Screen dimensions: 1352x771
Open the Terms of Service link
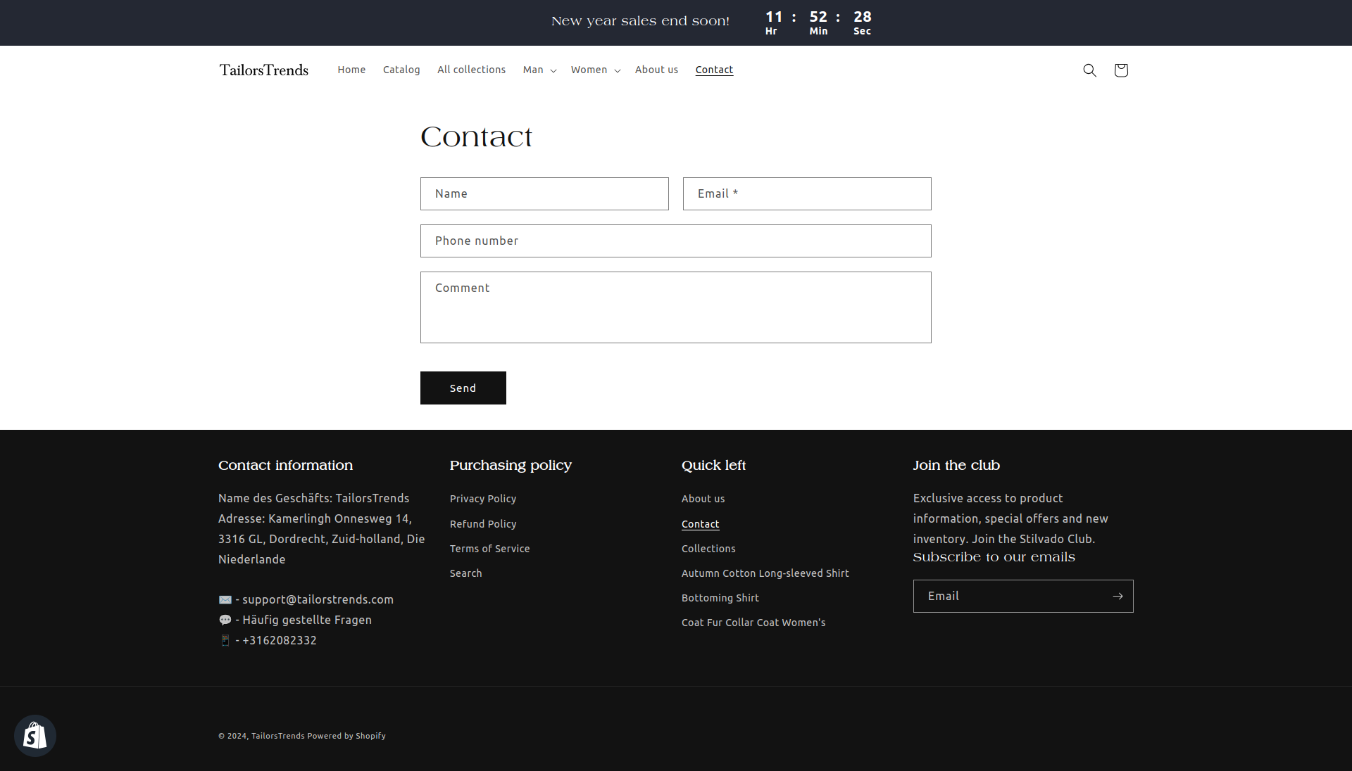click(489, 549)
